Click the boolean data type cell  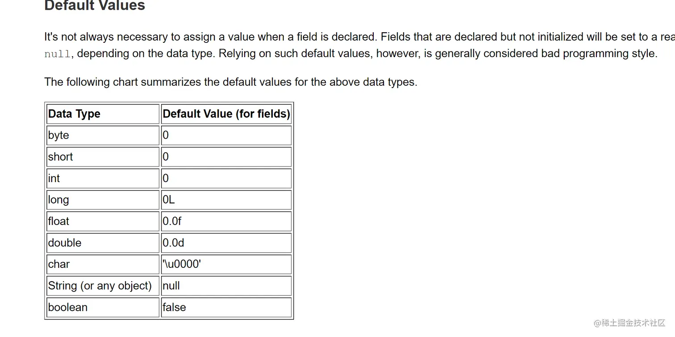point(103,307)
